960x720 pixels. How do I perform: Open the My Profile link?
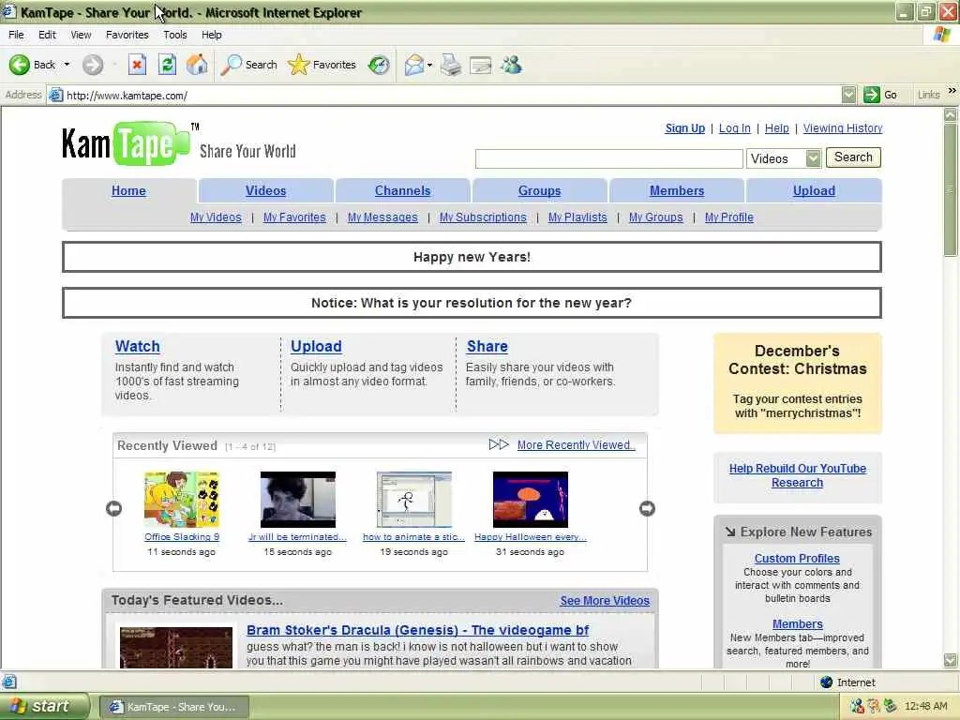tap(729, 217)
